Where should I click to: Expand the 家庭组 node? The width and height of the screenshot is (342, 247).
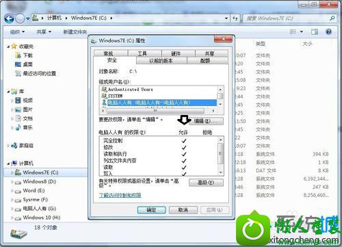pyautogui.click(x=8, y=146)
